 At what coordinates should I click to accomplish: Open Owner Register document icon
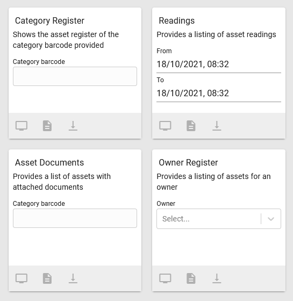(191, 278)
